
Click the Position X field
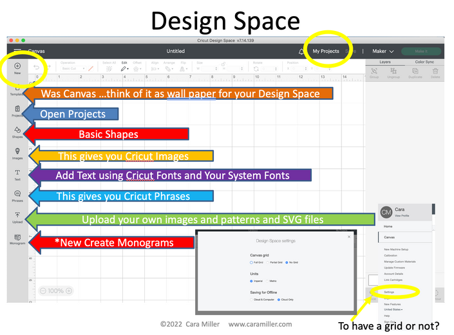298,69
